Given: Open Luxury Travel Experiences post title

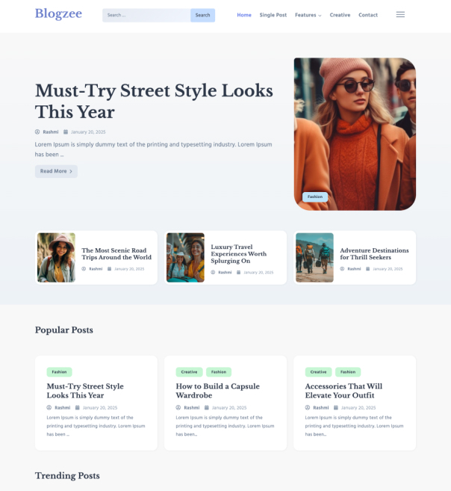Looking at the screenshot, I should point(238,253).
